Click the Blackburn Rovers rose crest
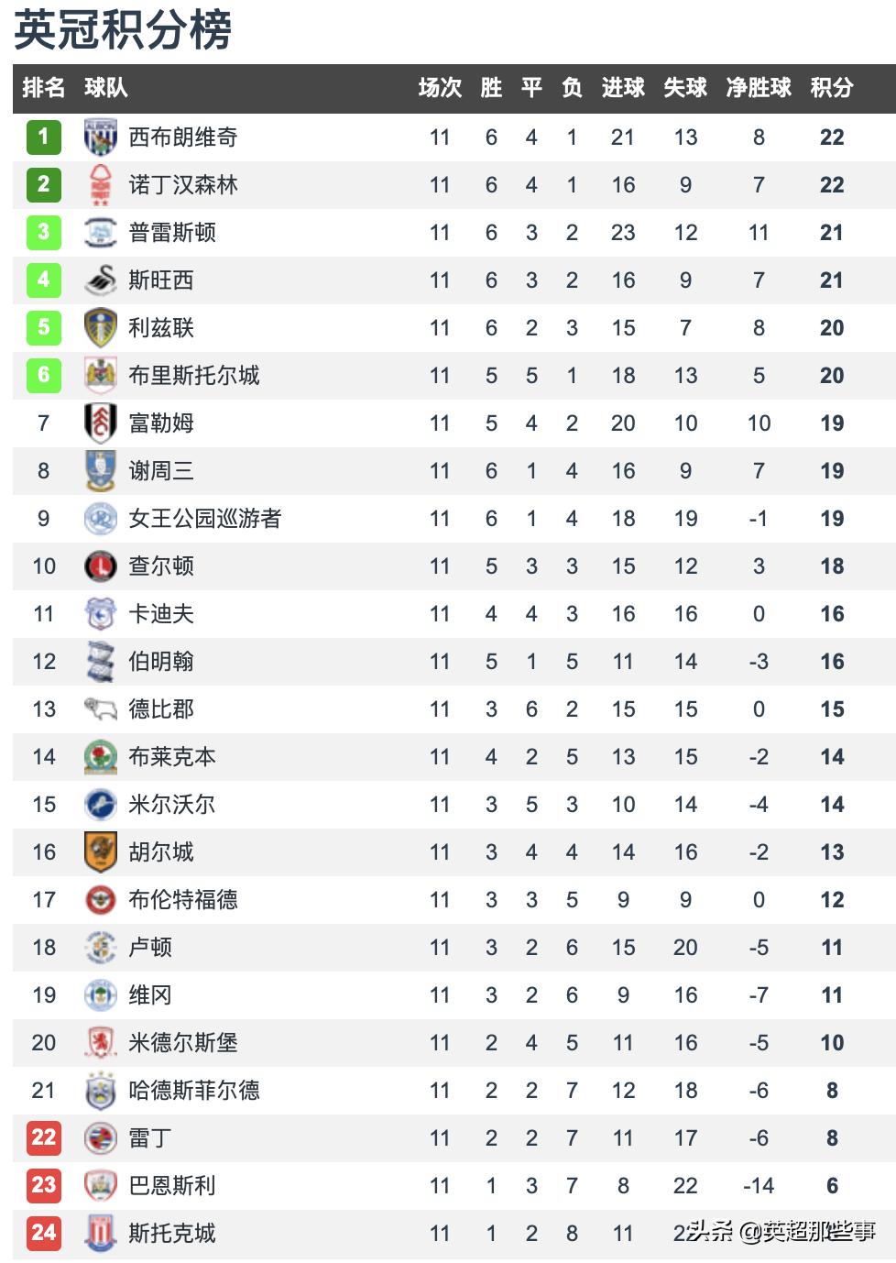This screenshot has width=896, height=1263. tap(101, 757)
